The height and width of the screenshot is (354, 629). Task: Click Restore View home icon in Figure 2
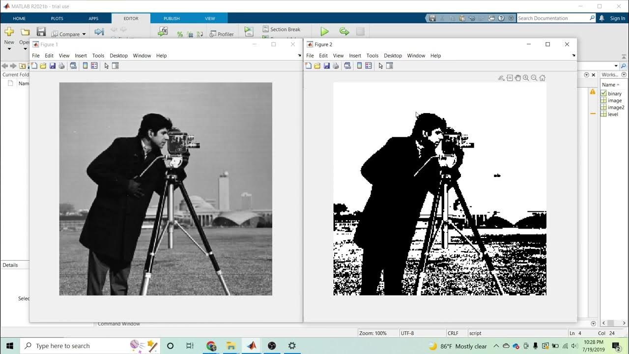click(x=543, y=78)
